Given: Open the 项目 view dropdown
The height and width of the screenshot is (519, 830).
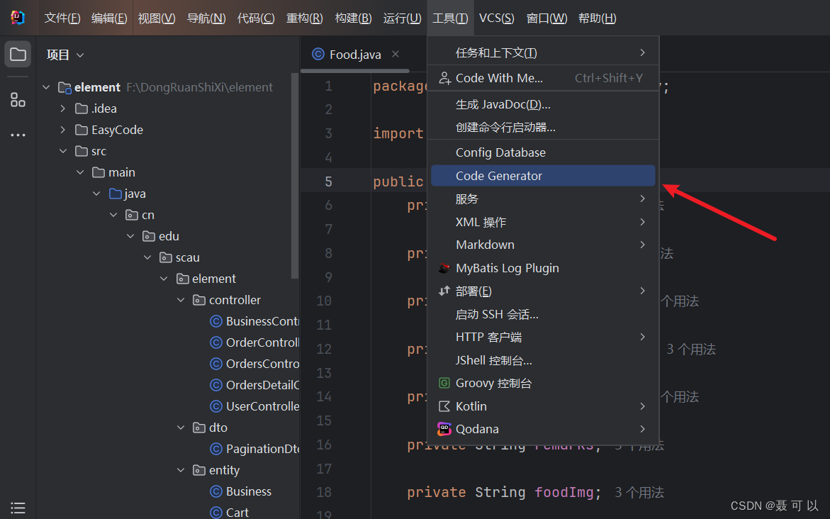Looking at the screenshot, I should coord(65,55).
